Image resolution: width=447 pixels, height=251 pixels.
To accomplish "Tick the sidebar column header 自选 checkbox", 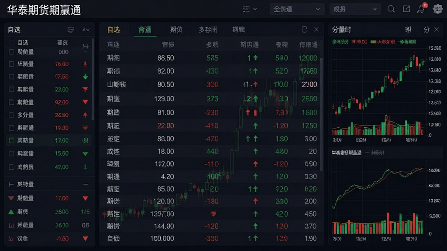I will point(11,43).
